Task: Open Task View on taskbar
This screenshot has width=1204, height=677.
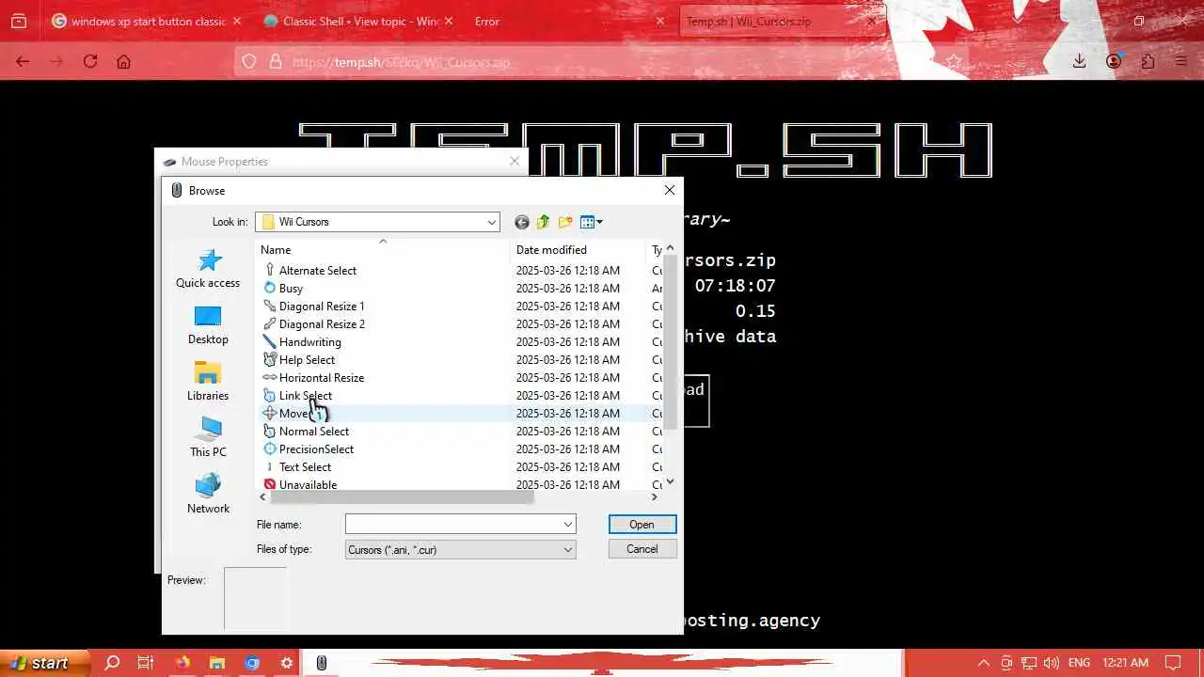Action: tap(145, 663)
